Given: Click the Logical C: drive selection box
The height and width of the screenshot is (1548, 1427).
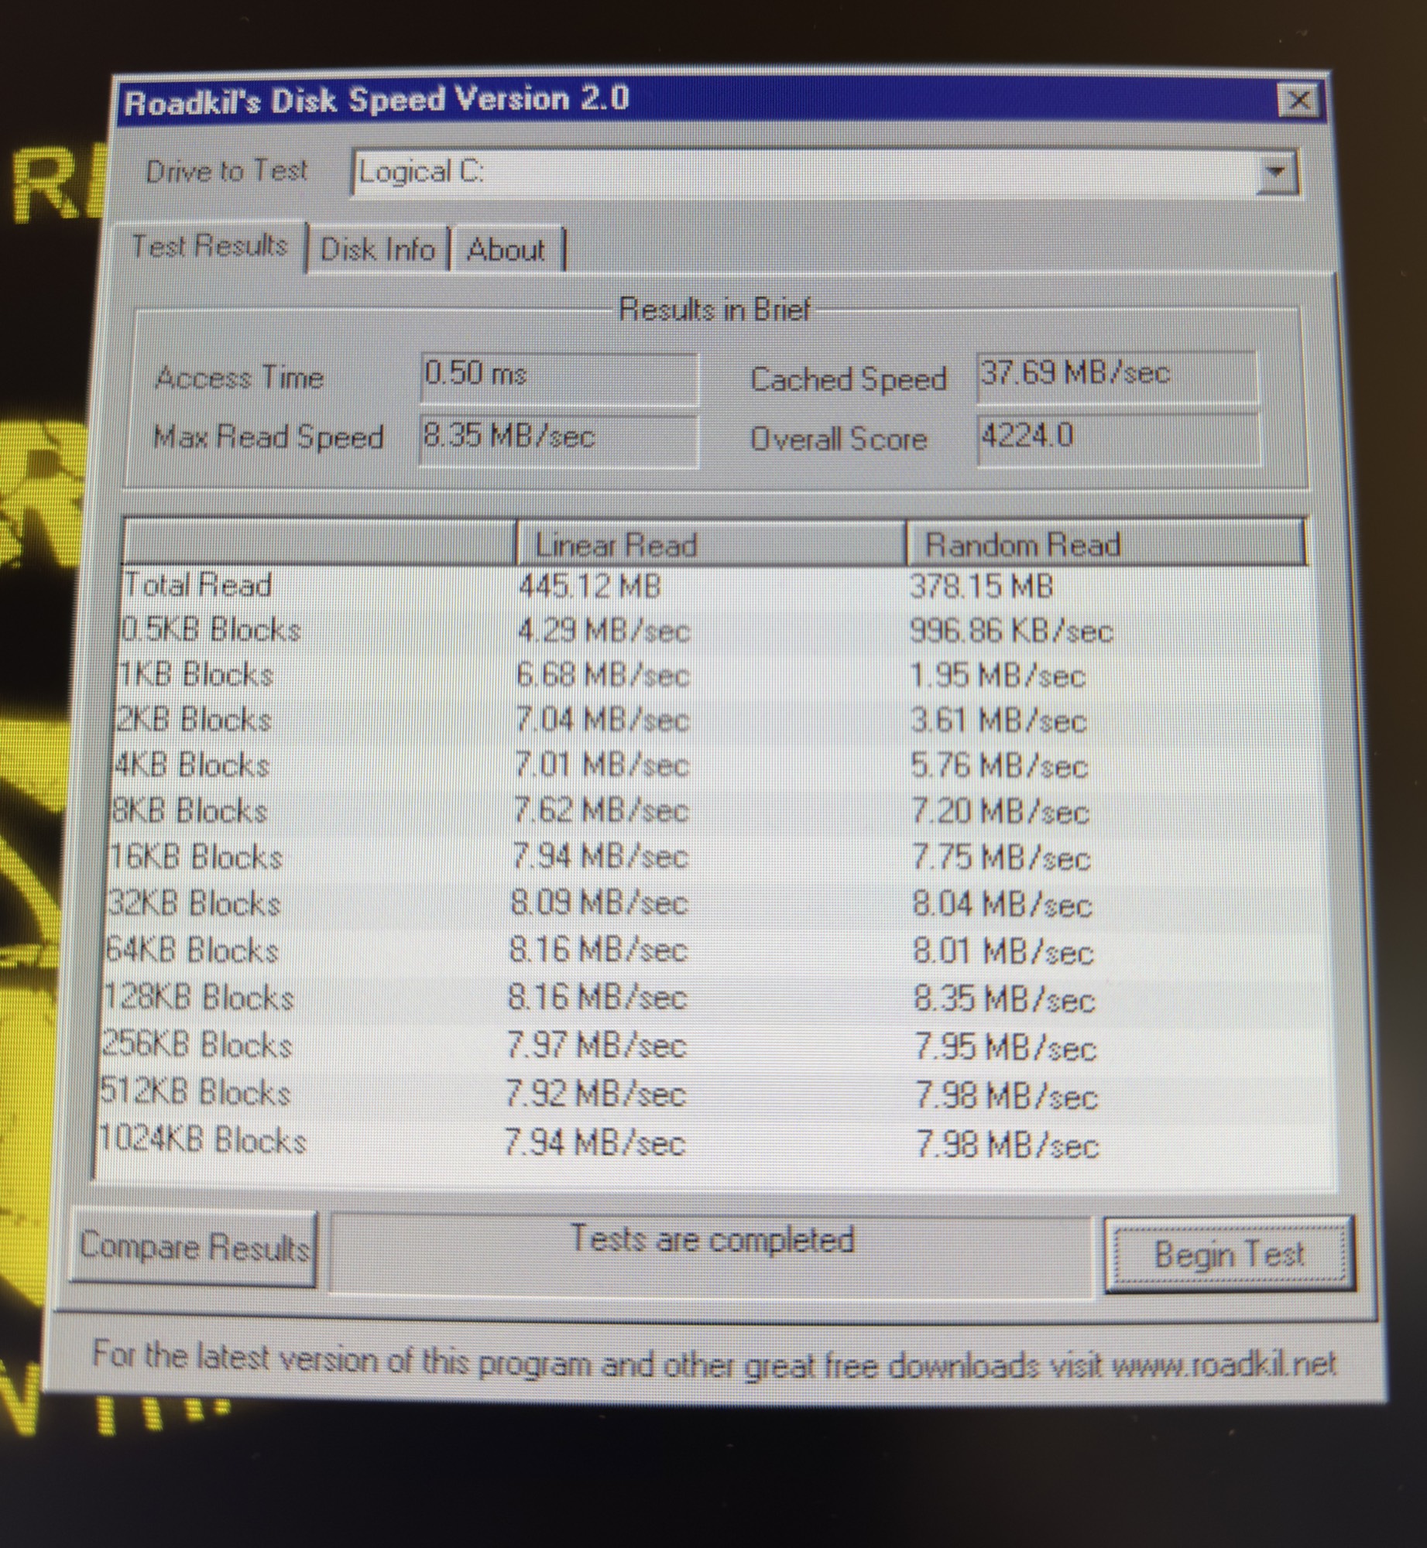Looking at the screenshot, I should 805,172.
